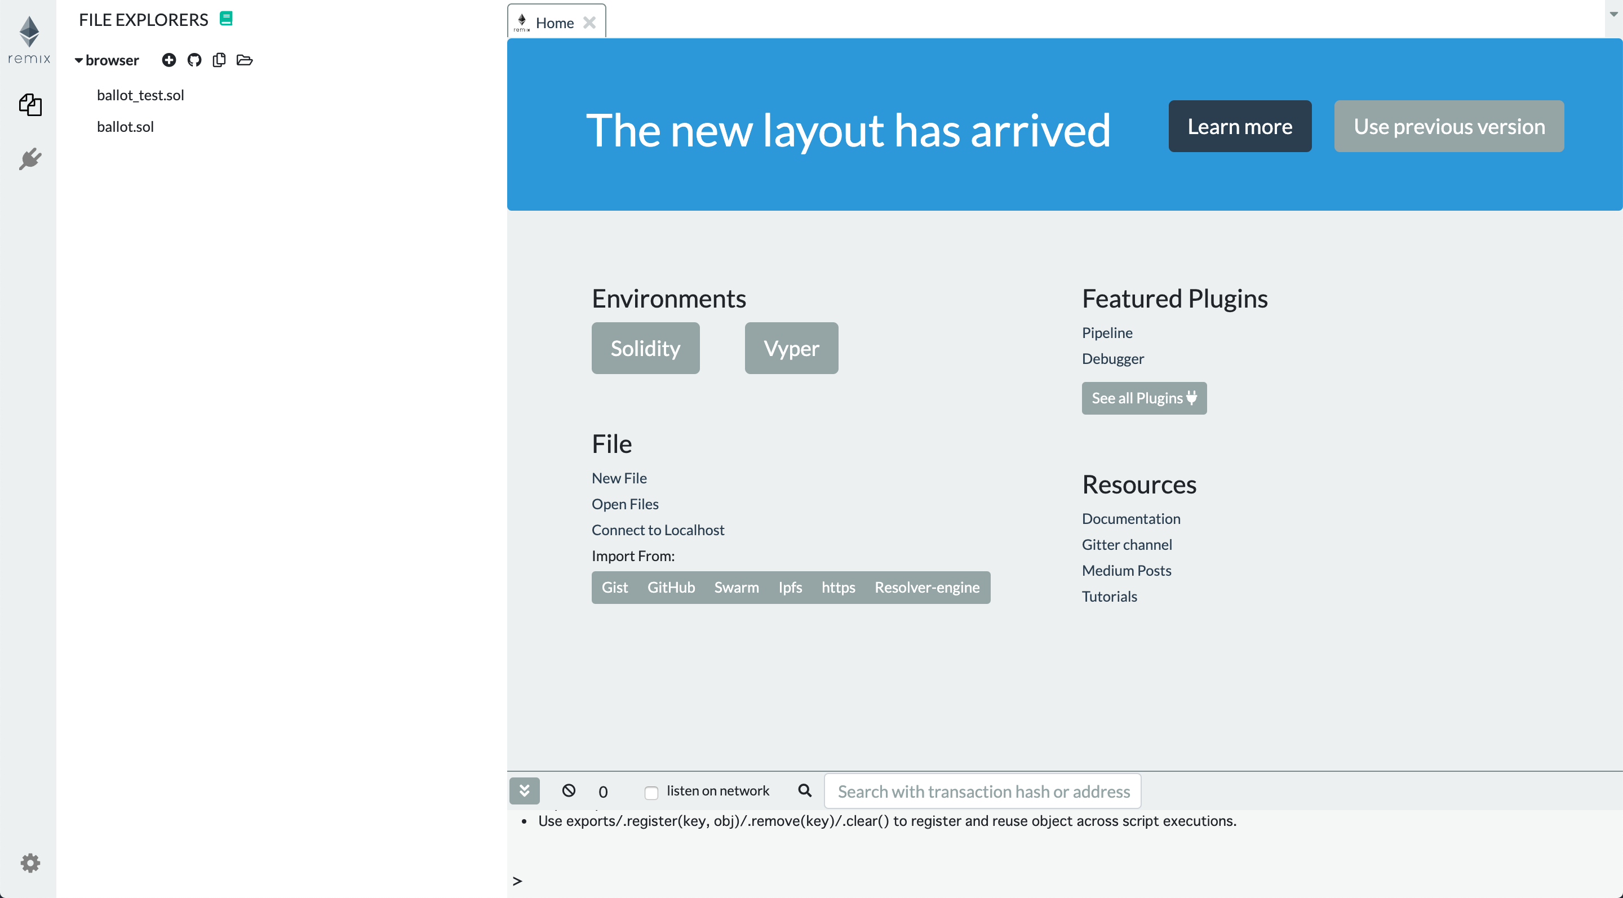Select ballot_test.sol from file explorer
The width and height of the screenshot is (1623, 898).
[140, 95]
